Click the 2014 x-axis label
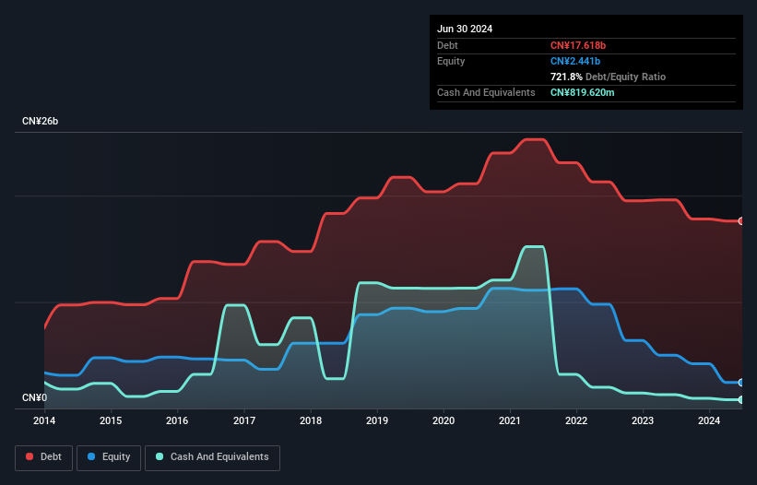The width and height of the screenshot is (757, 485). point(44,420)
